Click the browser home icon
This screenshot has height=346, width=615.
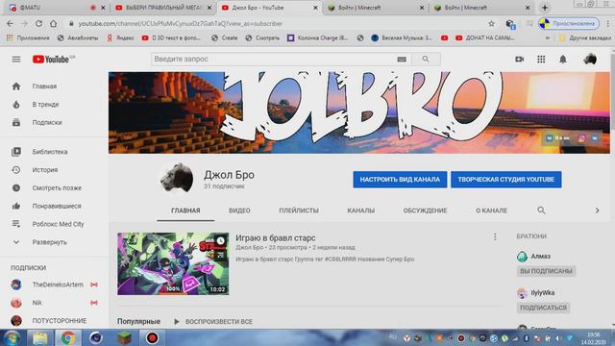[x=54, y=23]
